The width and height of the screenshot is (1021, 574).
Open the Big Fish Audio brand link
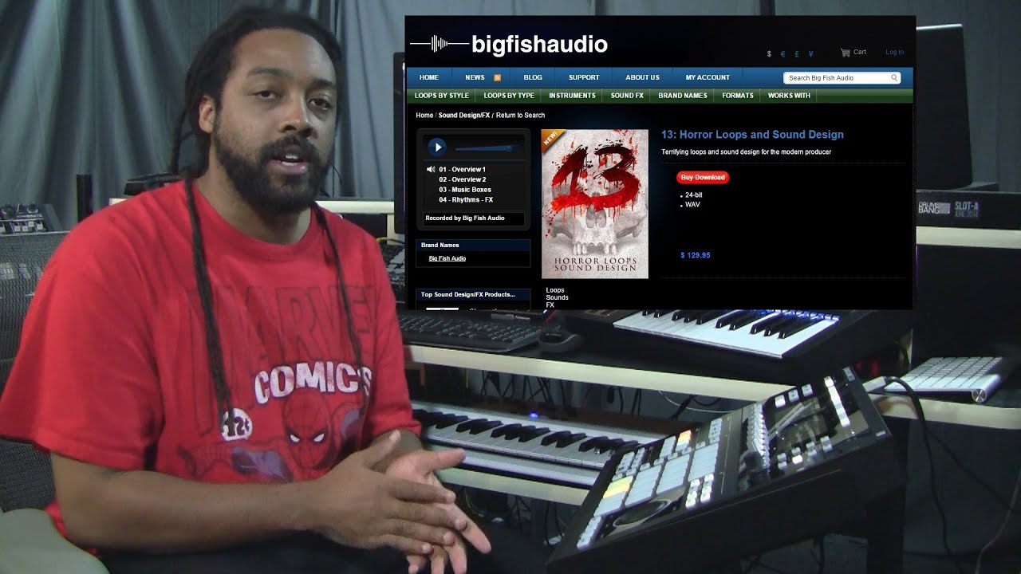point(447,258)
